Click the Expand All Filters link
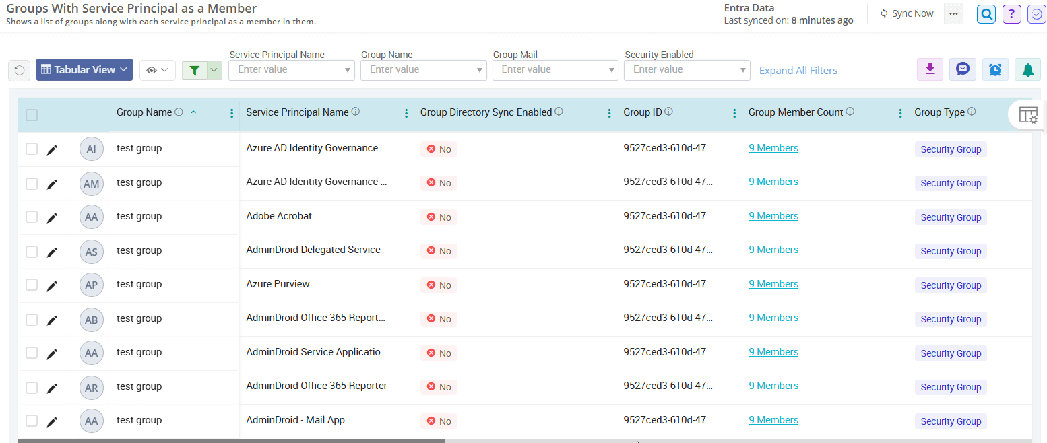This screenshot has height=443, width=1047. pyautogui.click(x=798, y=70)
